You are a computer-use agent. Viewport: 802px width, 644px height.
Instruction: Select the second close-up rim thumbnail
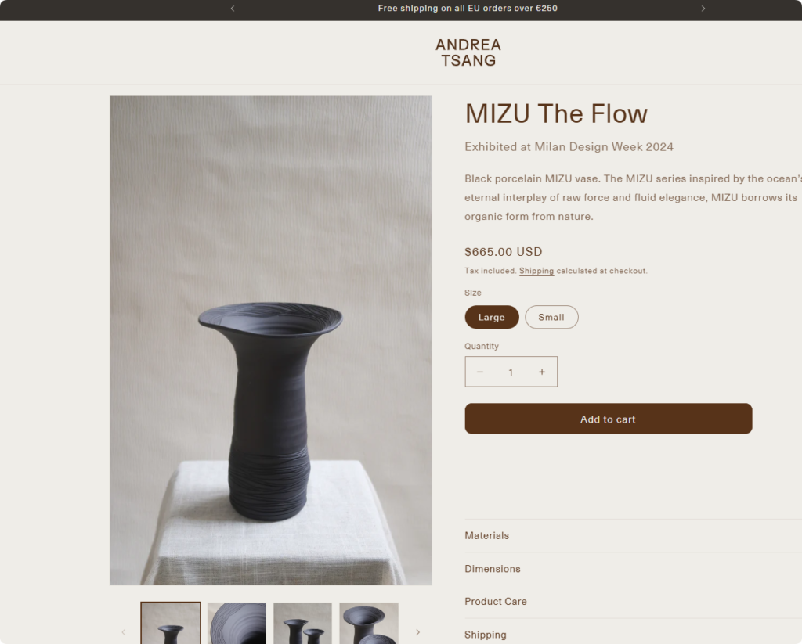click(237, 624)
